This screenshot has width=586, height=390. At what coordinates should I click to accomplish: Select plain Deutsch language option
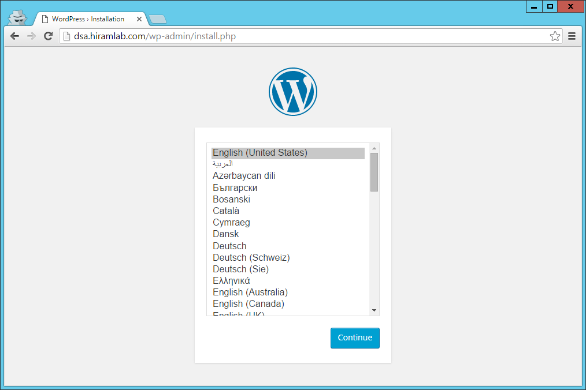click(x=288, y=246)
